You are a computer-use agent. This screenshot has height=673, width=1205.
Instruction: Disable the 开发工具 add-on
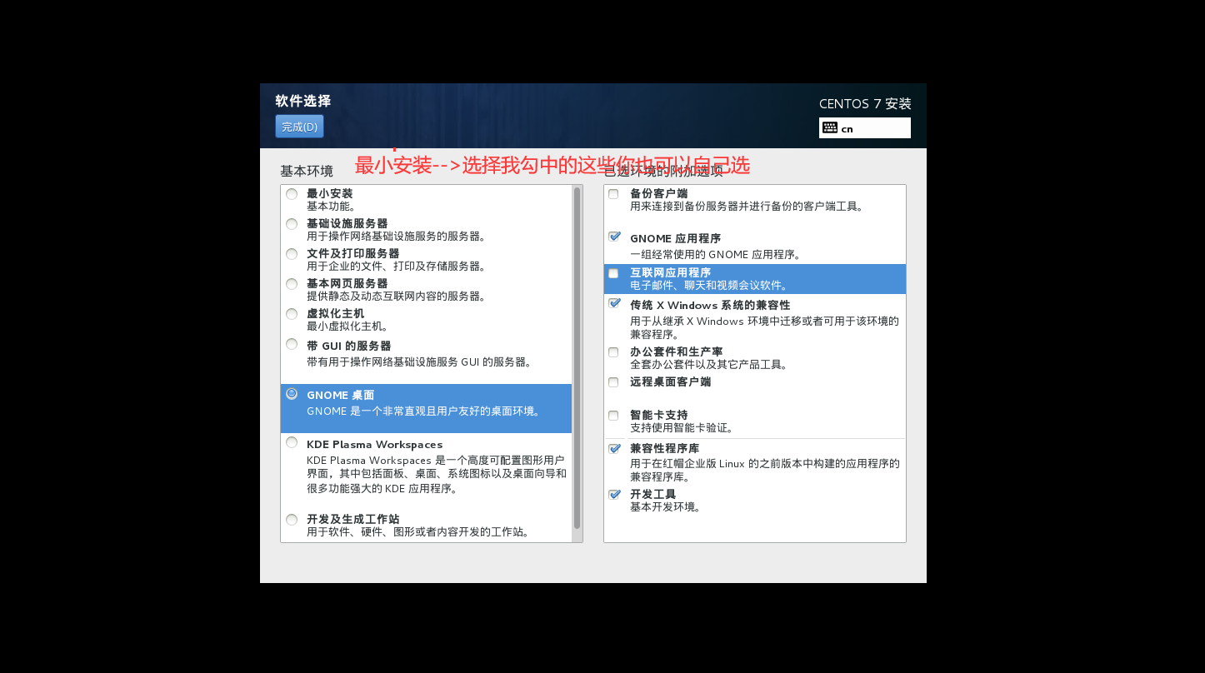[613, 493]
